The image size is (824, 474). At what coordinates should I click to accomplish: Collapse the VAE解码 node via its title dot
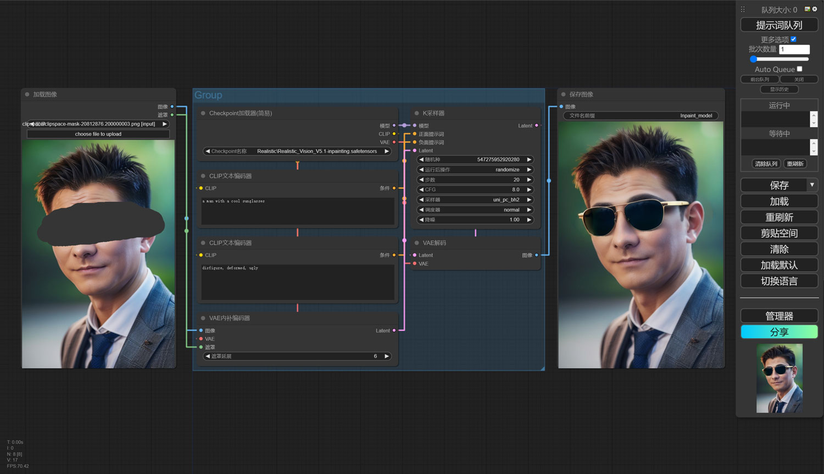tap(416, 242)
